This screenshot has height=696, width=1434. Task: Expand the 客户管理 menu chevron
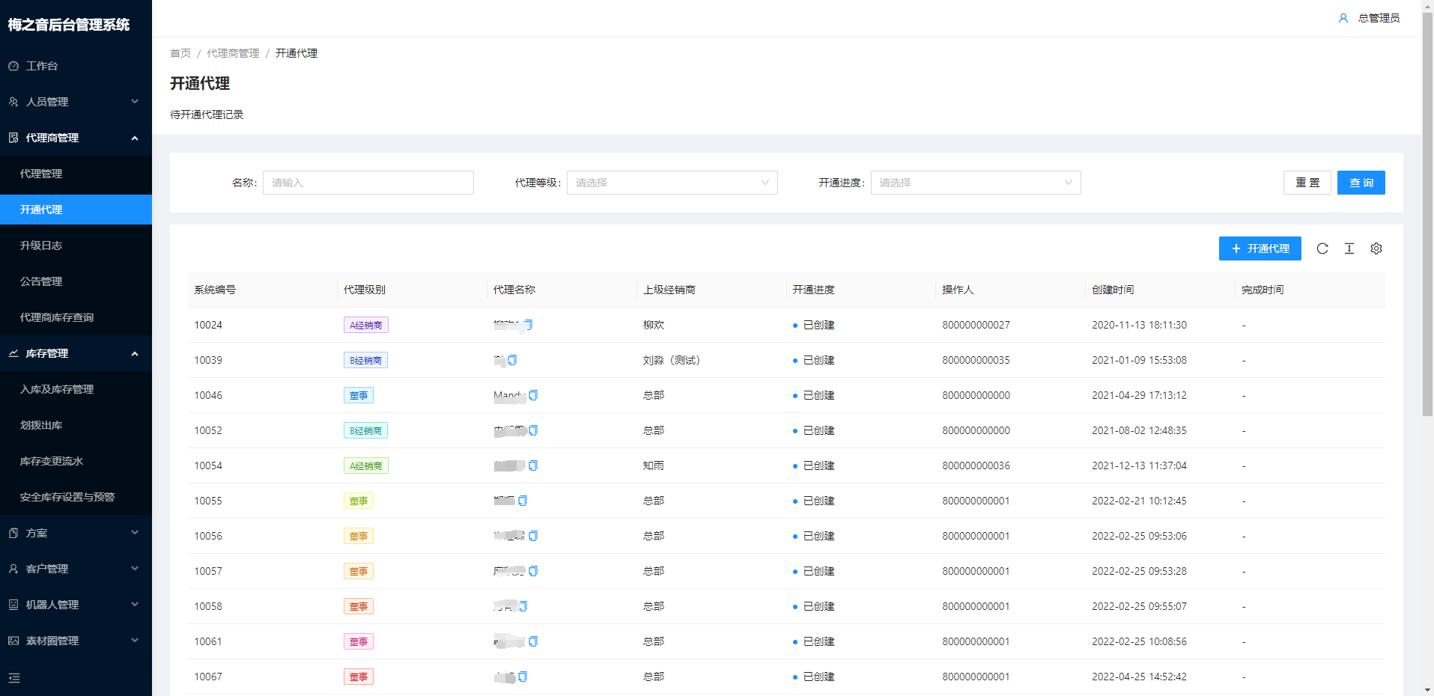[135, 569]
